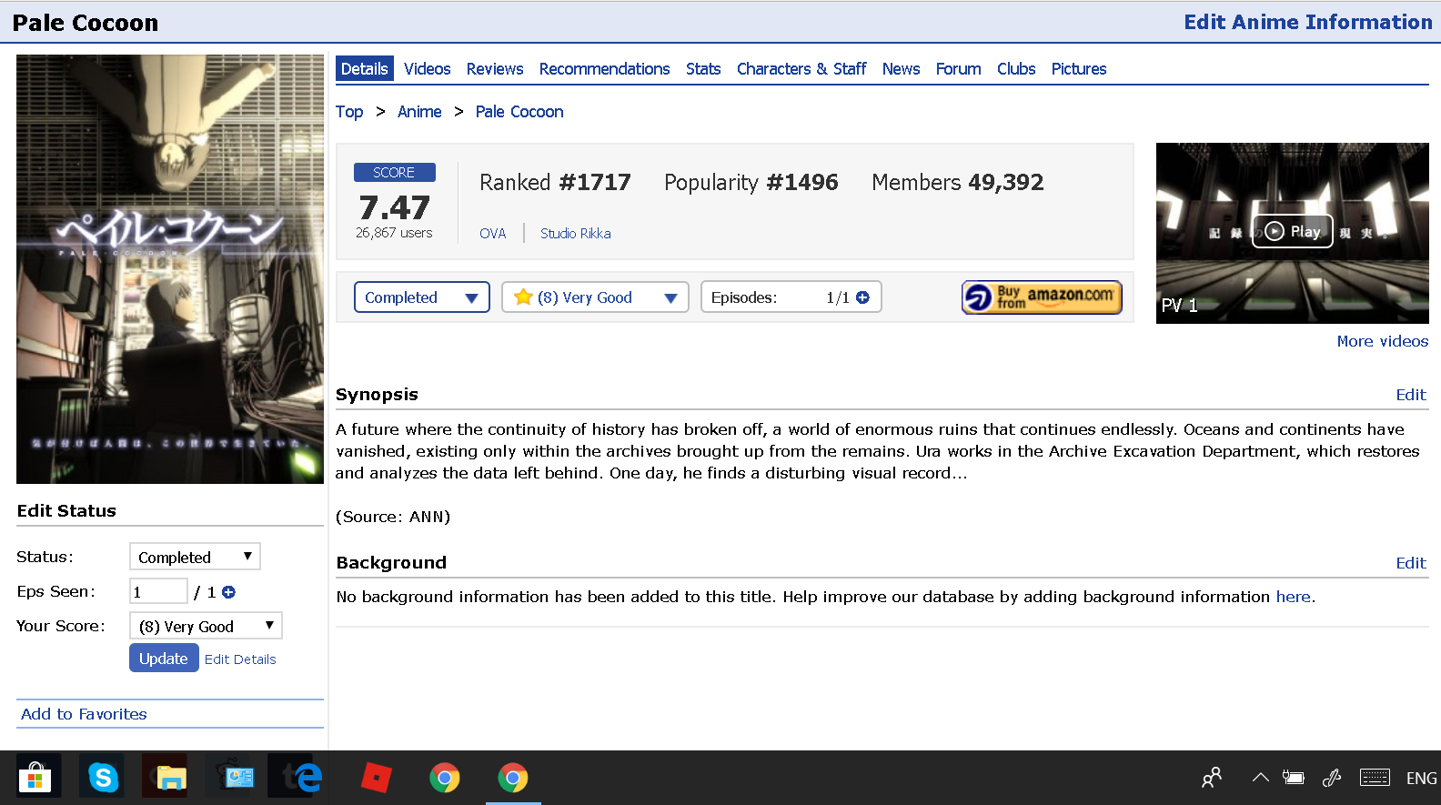Open the Windows Ink pen icon
The width and height of the screenshot is (1441, 805).
click(x=1332, y=778)
